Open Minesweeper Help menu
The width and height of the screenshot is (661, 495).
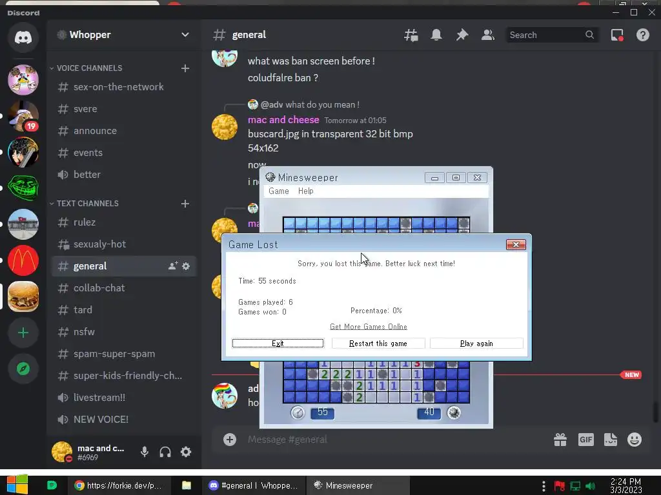tap(305, 191)
